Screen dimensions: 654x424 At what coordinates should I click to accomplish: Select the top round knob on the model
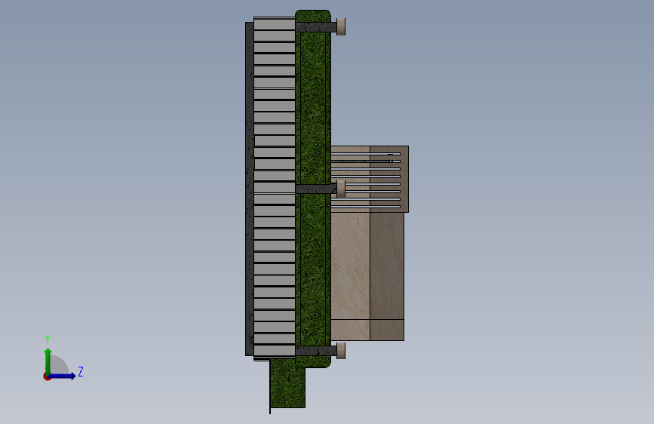pos(341,26)
